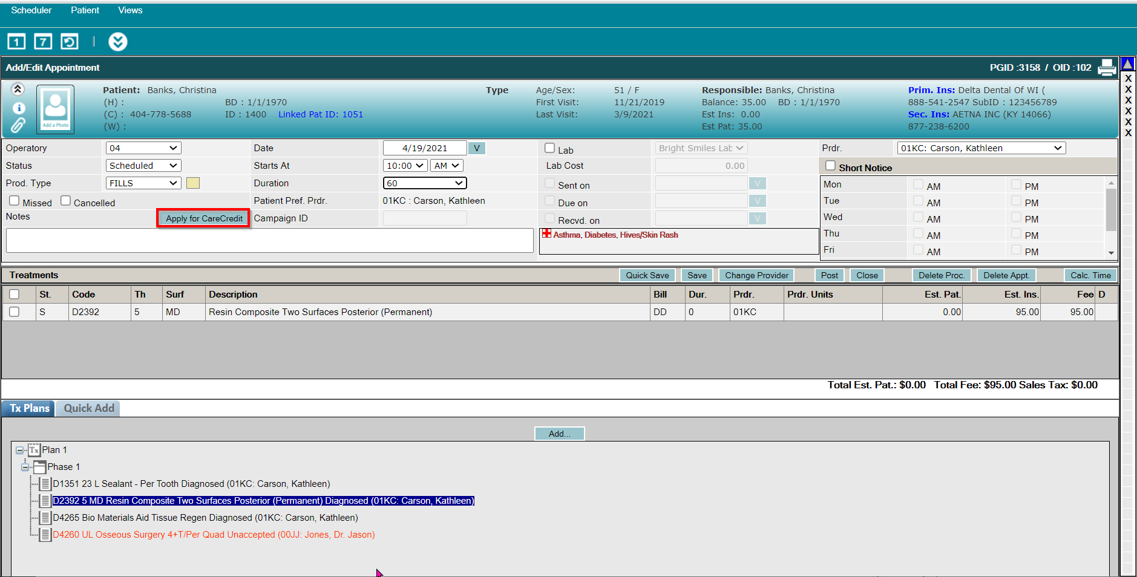Click the Prod. Type color swatch
Image resolution: width=1137 pixels, height=577 pixels.
[193, 183]
